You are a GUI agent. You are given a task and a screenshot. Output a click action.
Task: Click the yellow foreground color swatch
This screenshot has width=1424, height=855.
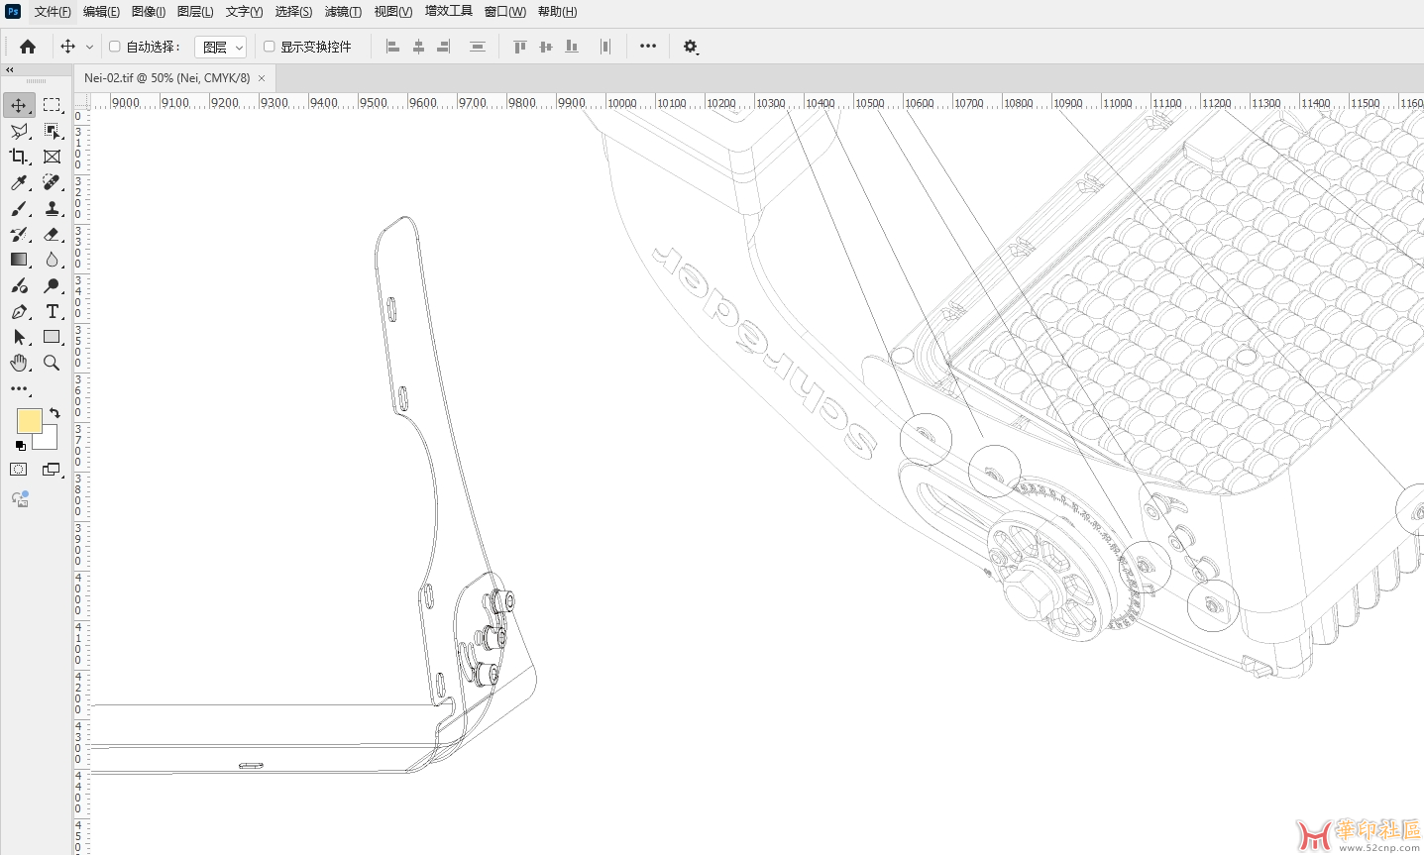(x=29, y=421)
